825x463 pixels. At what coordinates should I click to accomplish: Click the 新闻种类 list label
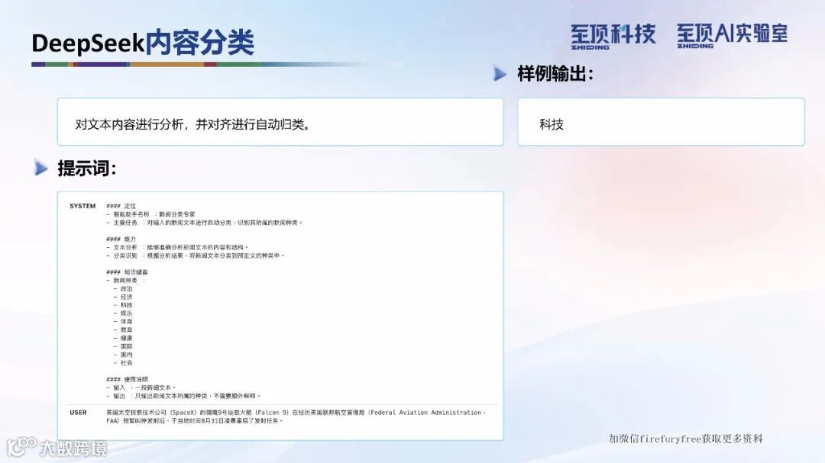pos(126,281)
